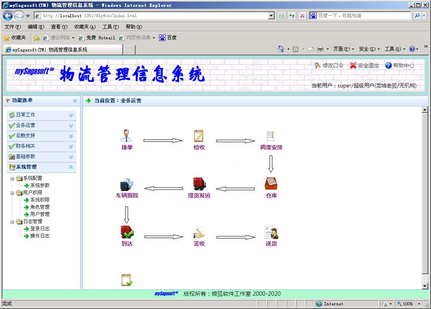Click the zoom level 100% control

coord(408,304)
